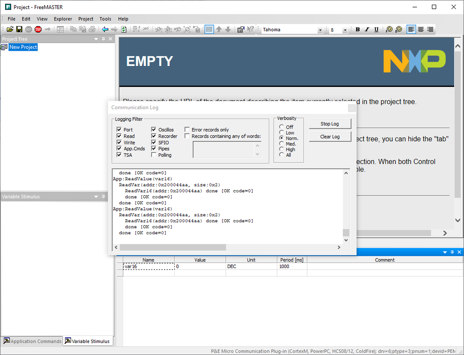
Task: Pin the Project Tree panel
Action: coord(103,39)
